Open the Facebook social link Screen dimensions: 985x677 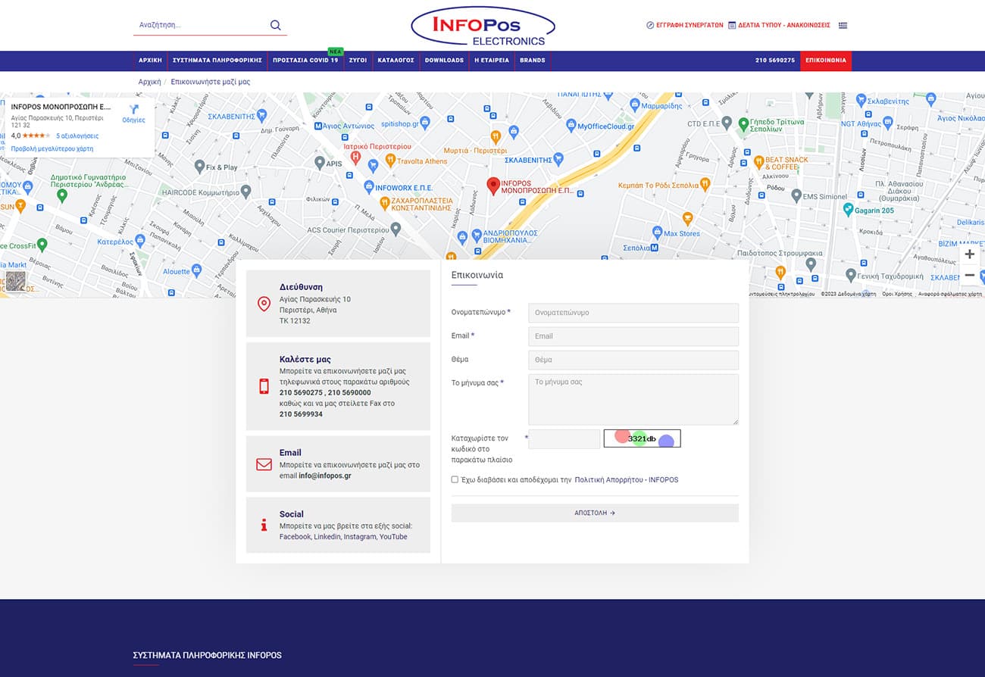point(295,536)
